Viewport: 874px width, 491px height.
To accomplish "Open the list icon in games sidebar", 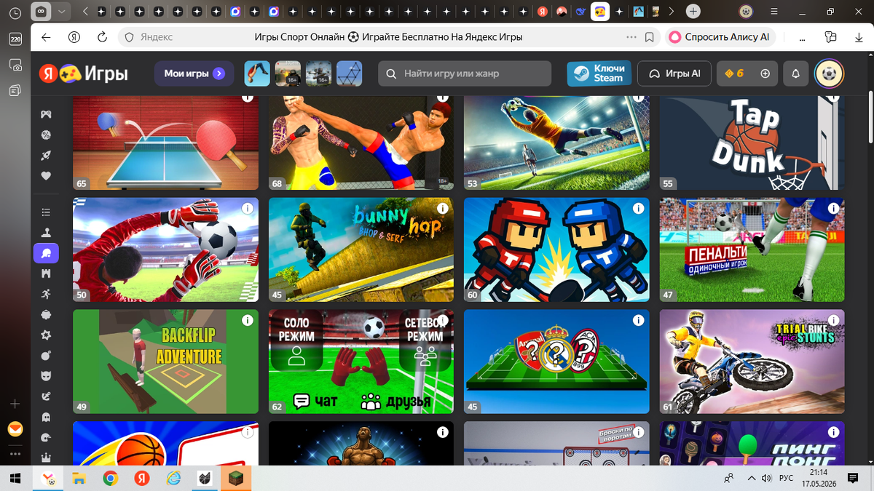I will point(46,212).
